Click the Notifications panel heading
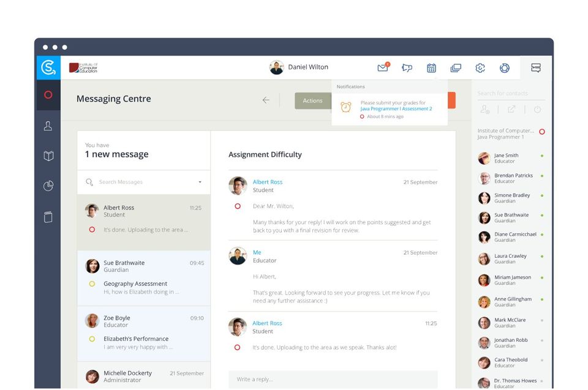This screenshot has height=390, width=588. pyautogui.click(x=350, y=86)
